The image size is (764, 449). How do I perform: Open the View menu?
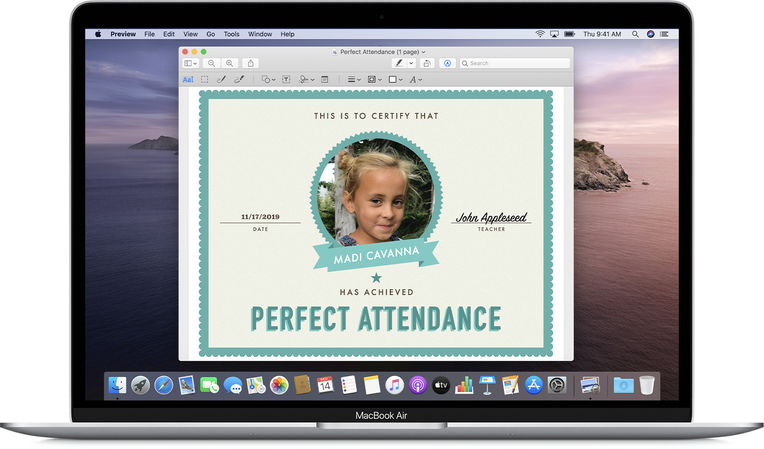click(191, 34)
